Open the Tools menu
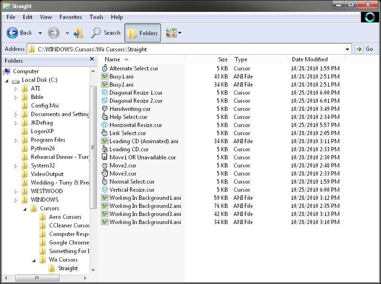 coord(96,17)
